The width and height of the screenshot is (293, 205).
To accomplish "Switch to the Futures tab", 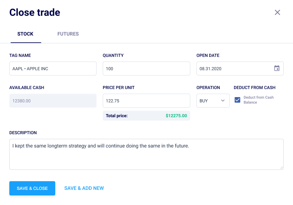I will tap(68, 34).
